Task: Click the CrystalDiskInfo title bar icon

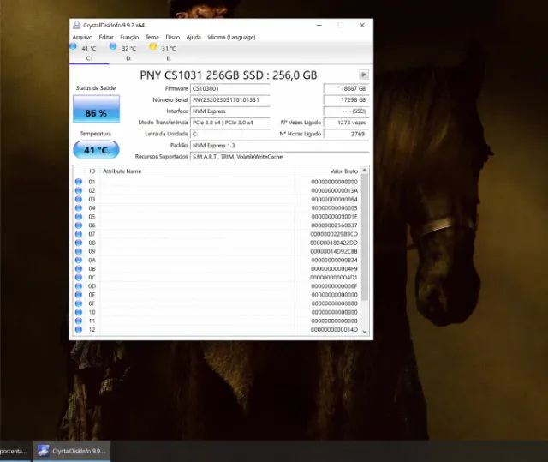Action: [x=76, y=25]
